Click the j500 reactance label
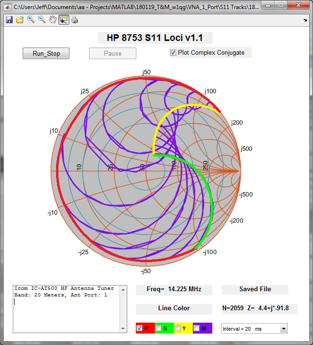 coord(246,149)
